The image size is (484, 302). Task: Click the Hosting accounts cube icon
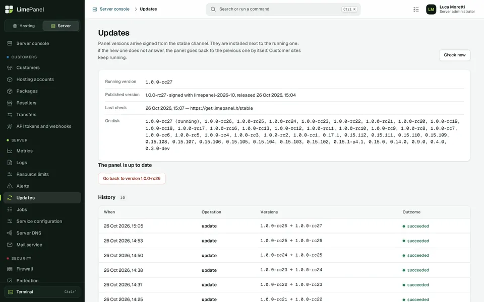[x=10, y=80]
